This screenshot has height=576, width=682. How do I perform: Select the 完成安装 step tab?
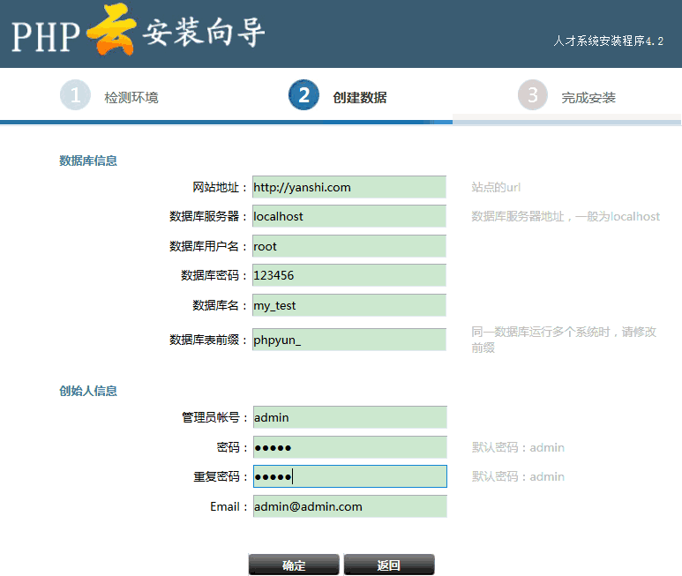[x=588, y=97]
